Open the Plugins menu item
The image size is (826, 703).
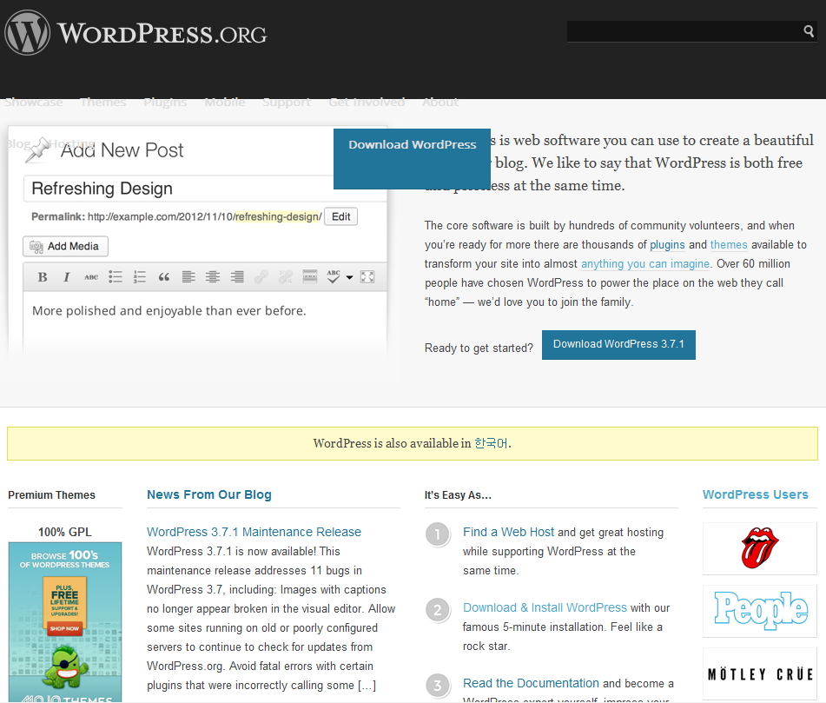pyautogui.click(x=165, y=103)
